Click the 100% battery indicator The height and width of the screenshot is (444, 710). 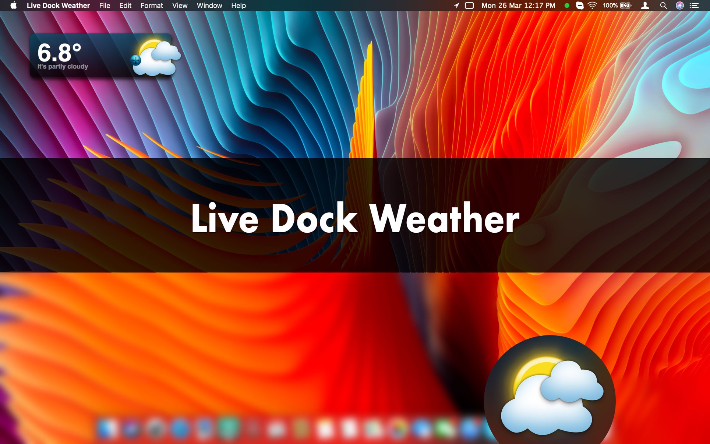click(x=617, y=6)
